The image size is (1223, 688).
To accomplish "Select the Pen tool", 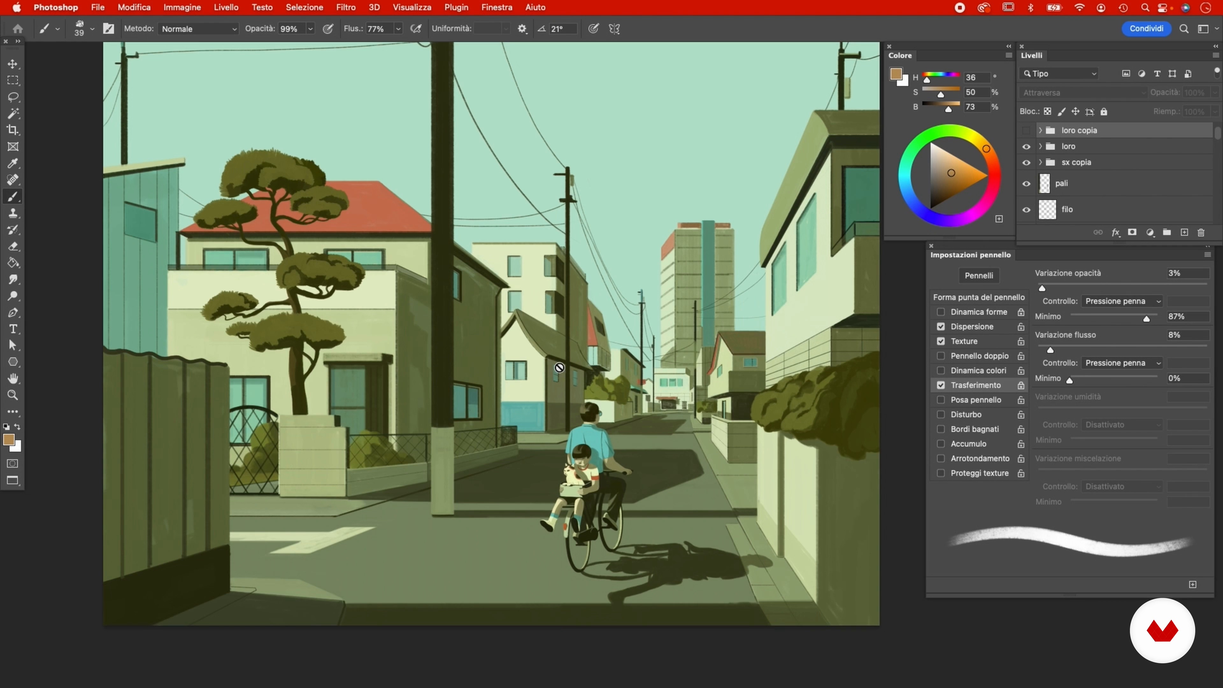I will pos(13,312).
